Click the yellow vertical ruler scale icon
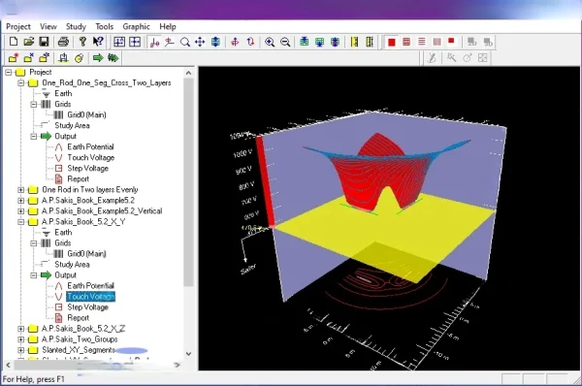 [354, 42]
